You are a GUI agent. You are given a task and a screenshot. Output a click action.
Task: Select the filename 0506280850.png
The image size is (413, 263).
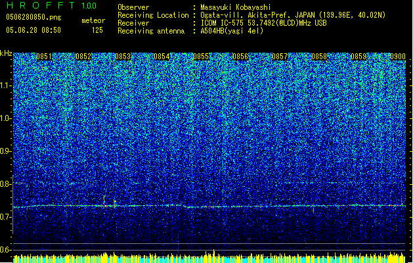click(33, 17)
